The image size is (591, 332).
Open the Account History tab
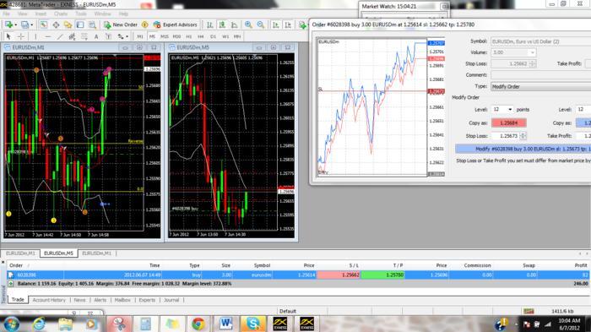49,300
